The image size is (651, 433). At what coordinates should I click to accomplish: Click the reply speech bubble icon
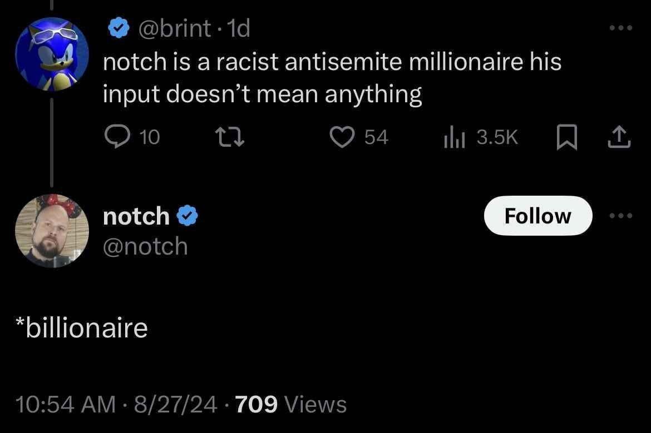pyautogui.click(x=117, y=137)
